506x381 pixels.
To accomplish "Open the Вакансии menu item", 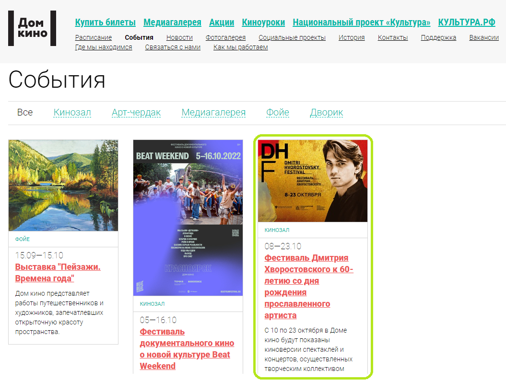I will [483, 37].
